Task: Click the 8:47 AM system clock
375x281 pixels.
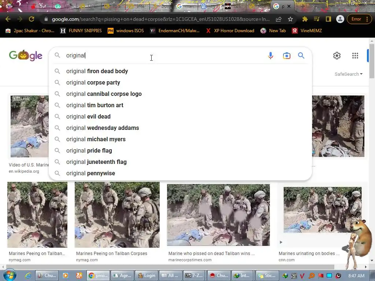Action: point(356,276)
